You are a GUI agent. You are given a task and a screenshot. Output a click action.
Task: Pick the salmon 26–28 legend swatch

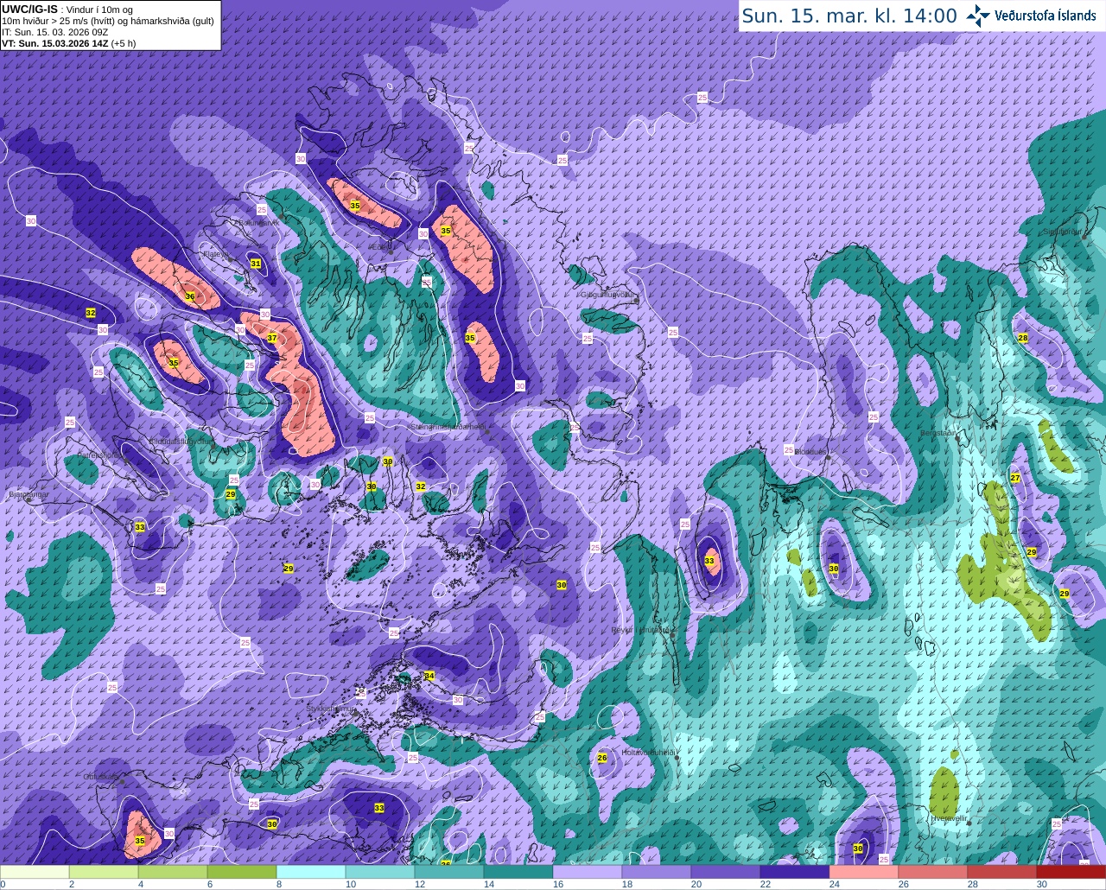point(933,872)
